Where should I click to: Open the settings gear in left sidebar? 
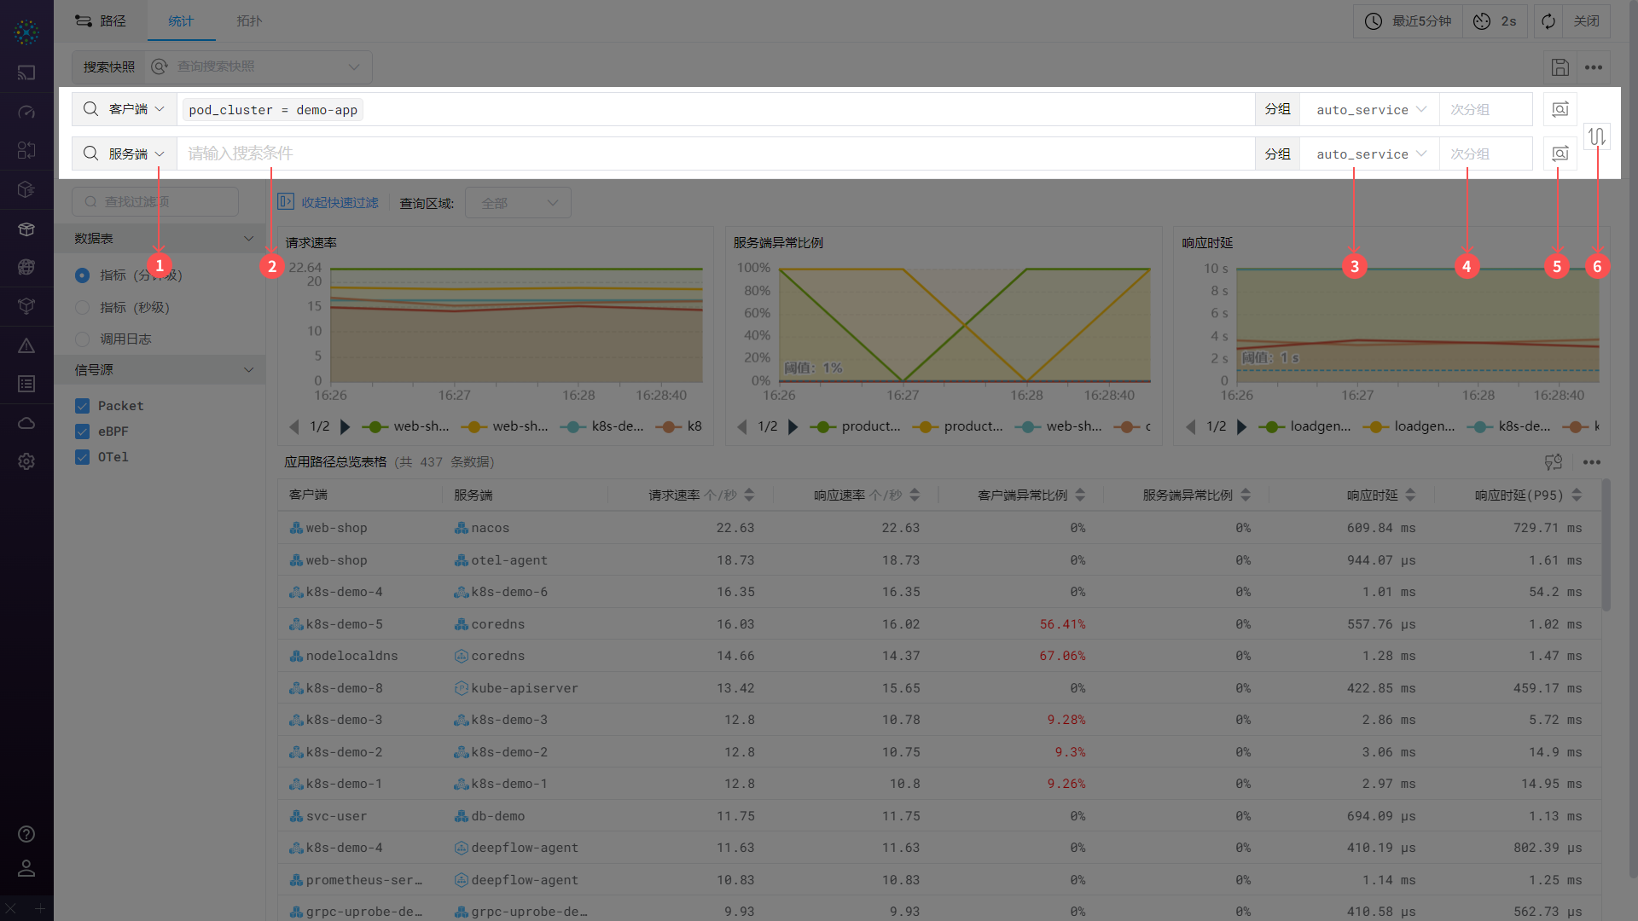(x=26, y=461)
